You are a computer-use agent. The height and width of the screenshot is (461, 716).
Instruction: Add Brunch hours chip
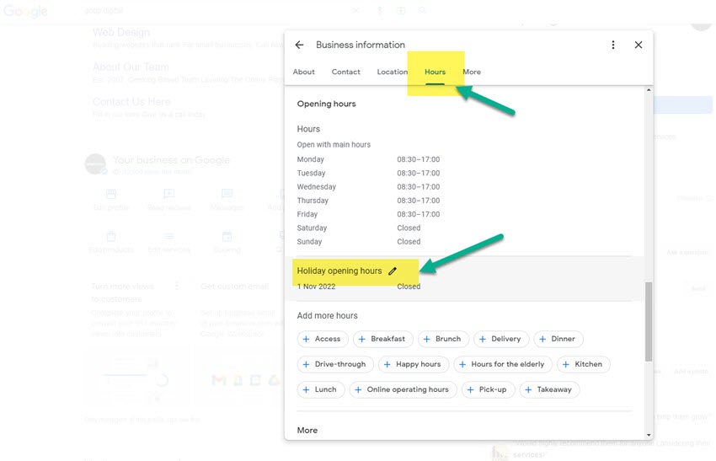pos(441,339)
